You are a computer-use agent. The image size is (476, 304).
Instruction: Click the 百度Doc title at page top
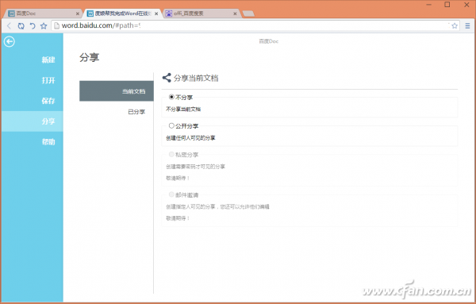269,41
